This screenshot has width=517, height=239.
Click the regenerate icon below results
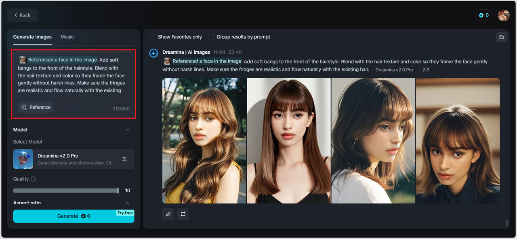point(183,214)
